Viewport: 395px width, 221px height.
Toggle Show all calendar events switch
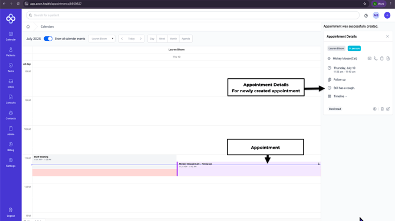(x=48, y=39)
